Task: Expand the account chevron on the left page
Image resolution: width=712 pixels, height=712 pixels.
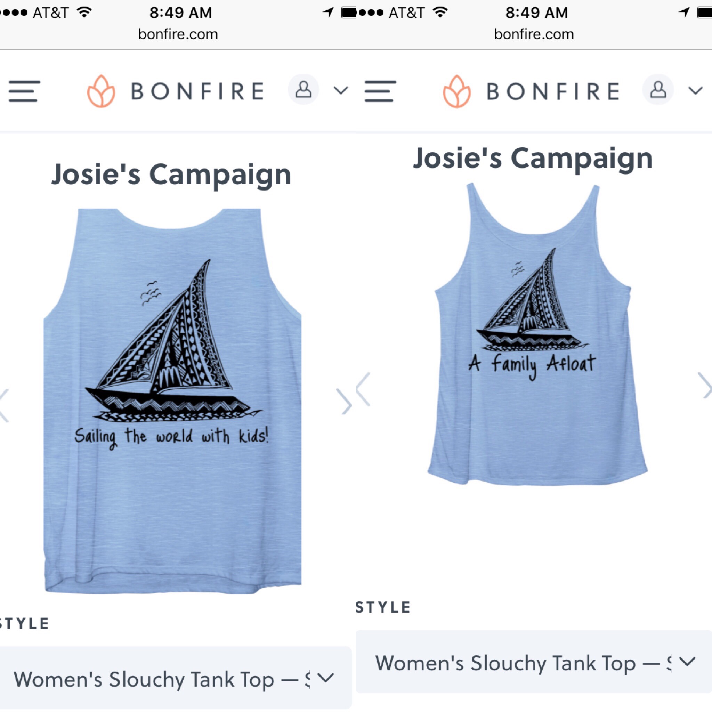Action: click(341, 90)
